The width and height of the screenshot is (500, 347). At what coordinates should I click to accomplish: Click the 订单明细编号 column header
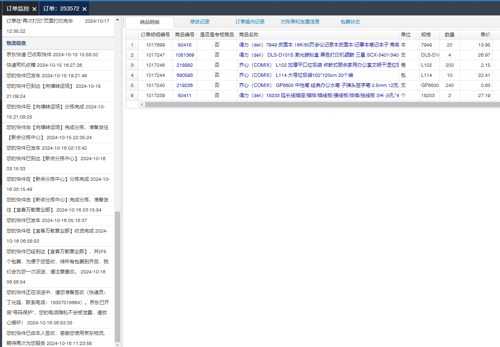click(x=155, y=35)
